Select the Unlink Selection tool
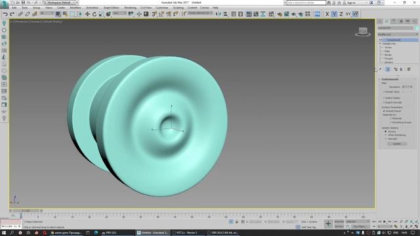Image resolution: width=420 pixels, height=236 pixels. click(28, 14)
